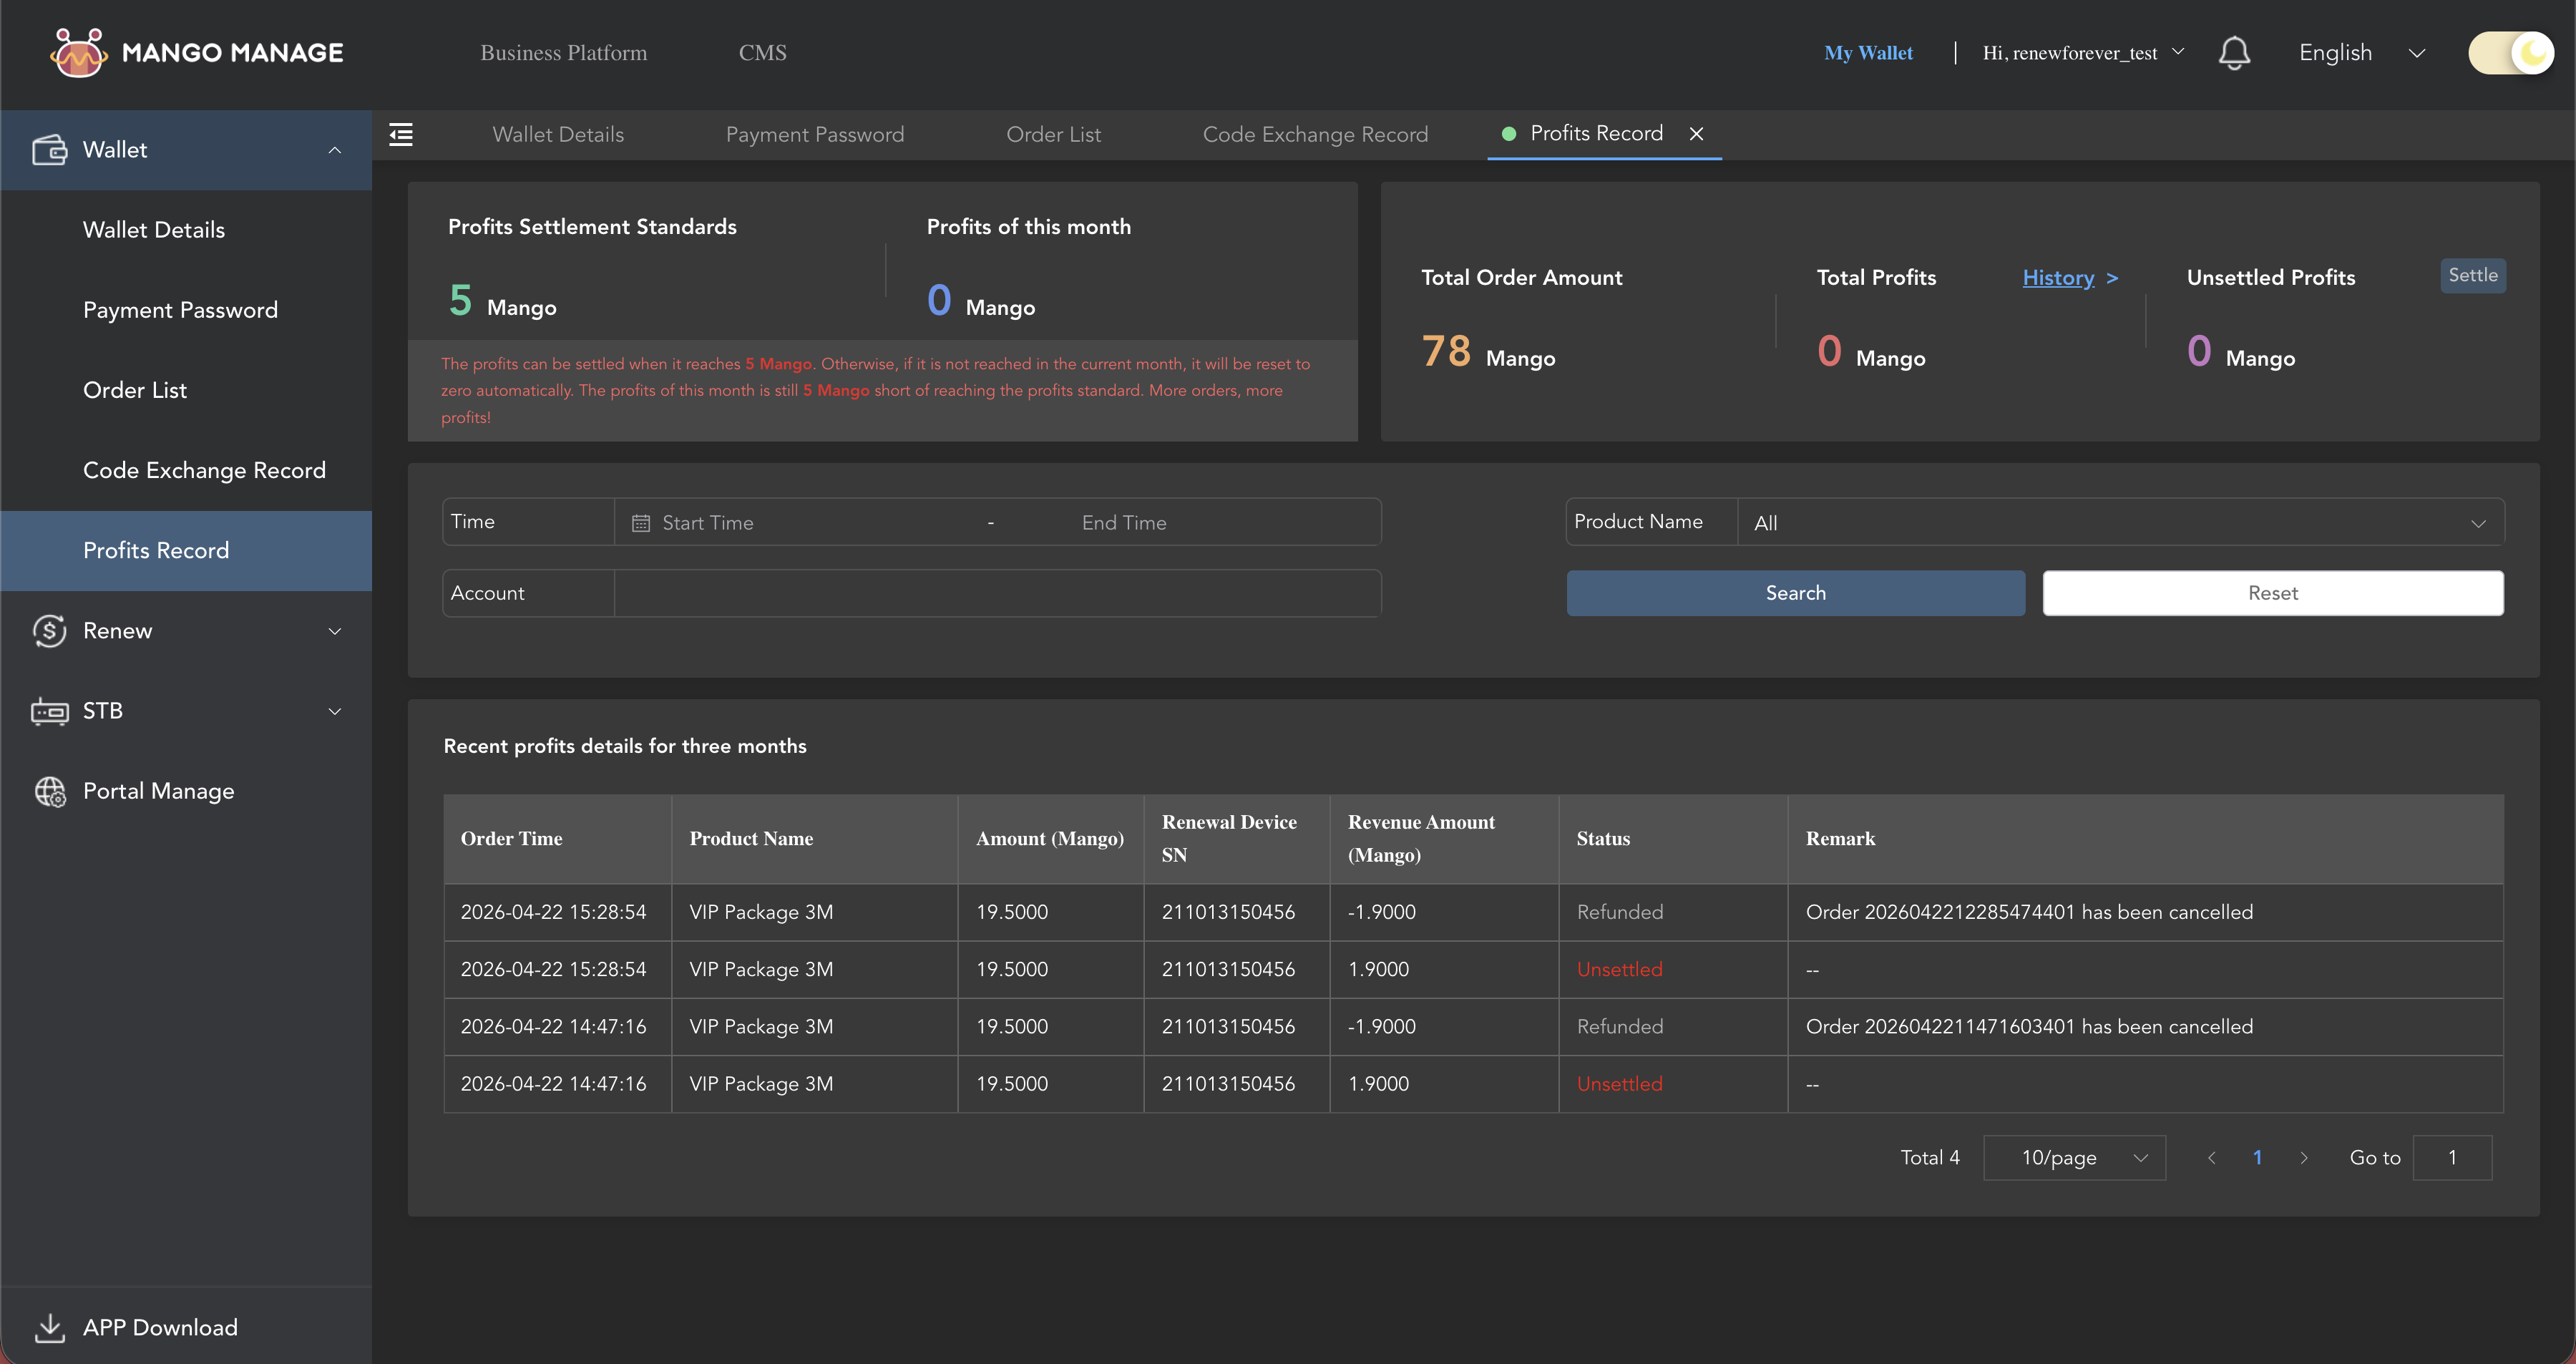The image size is (2576, 1364).
Task: Go to next page arrow
Action: [x=2304, y=1157]
